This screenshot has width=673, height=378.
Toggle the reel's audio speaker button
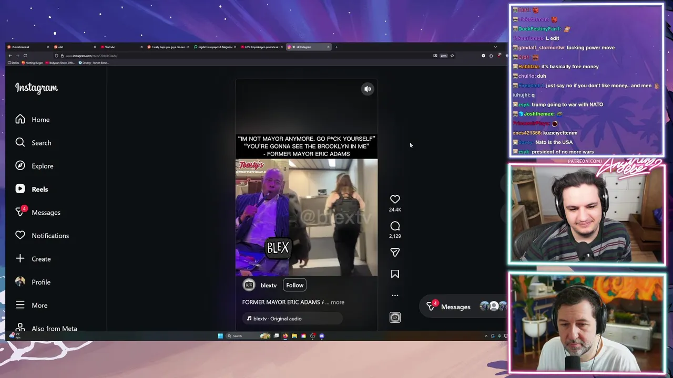(x=368, y=89)
